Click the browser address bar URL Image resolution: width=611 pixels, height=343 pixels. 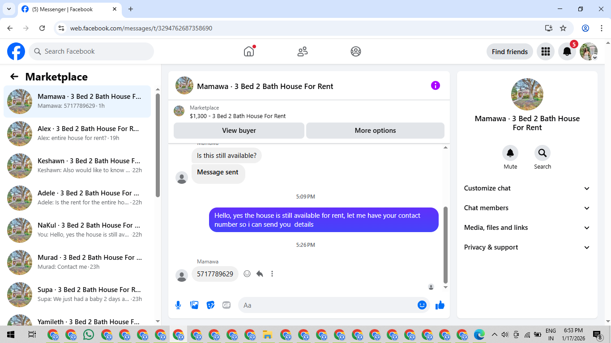pos(141,28)
